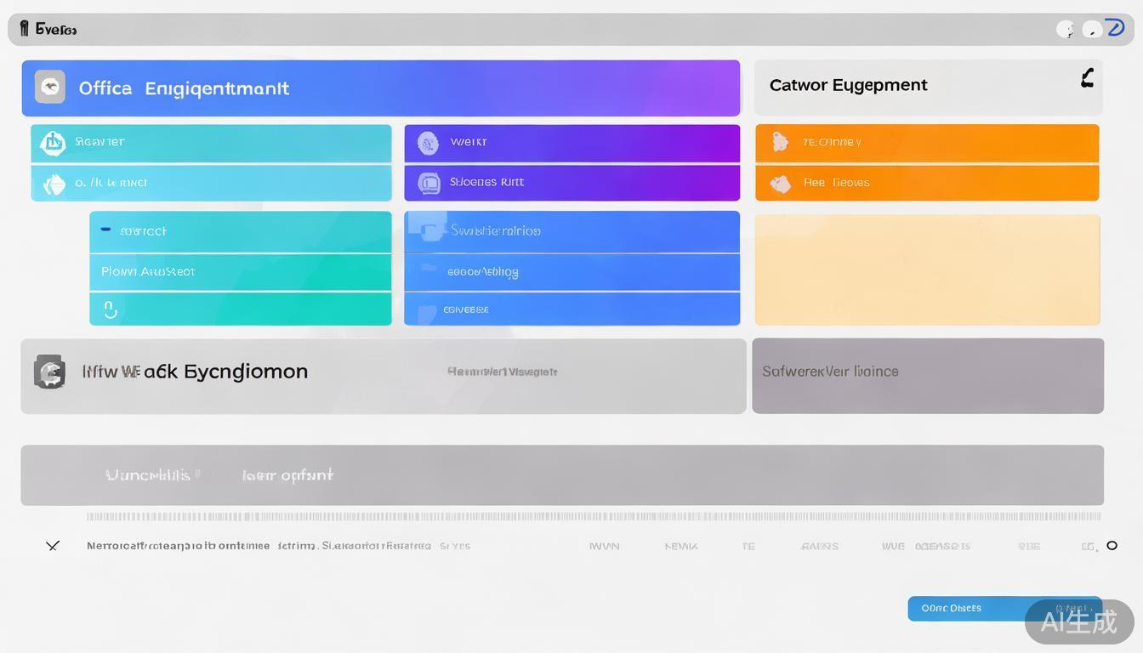Click the icon in the first orange row
The width and height of the screenshot is (1143, 653).
[x=780, y=142]
